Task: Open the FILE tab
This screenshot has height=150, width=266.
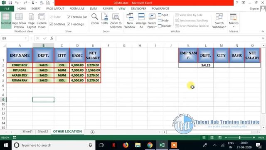Action: pyautogui.click(x=7, y=9)
